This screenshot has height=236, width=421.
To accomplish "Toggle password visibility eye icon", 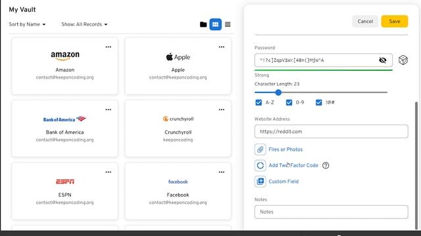I will tap(383, 60).
